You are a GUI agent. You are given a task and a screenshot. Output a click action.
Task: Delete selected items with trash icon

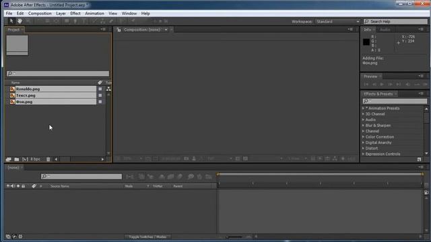[x=48, y=159]
